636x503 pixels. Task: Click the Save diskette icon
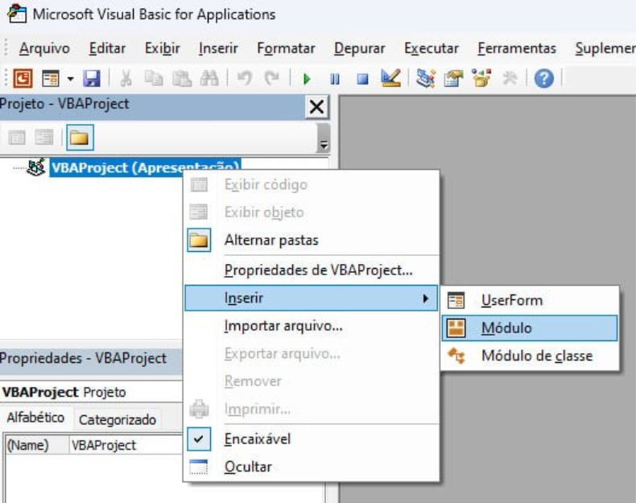pos(92,78)
